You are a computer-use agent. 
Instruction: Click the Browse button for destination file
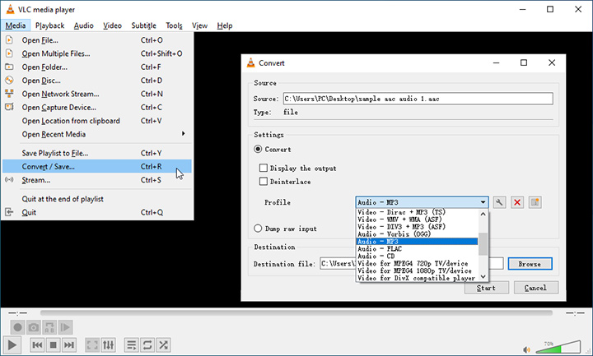[x=530, y=264]
